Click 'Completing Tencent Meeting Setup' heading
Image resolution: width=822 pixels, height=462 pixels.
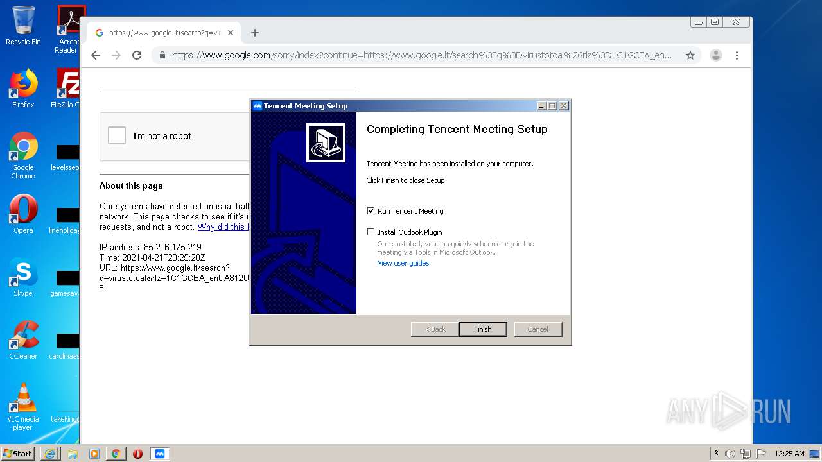[457, 129]
